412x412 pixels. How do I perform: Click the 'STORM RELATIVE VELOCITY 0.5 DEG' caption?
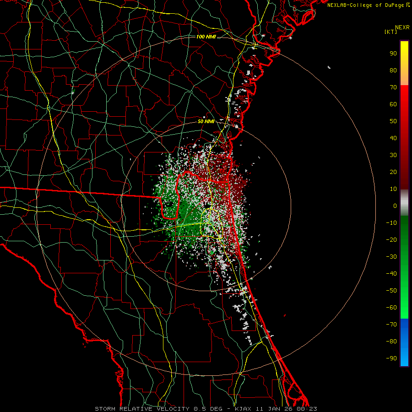point(158,409)
